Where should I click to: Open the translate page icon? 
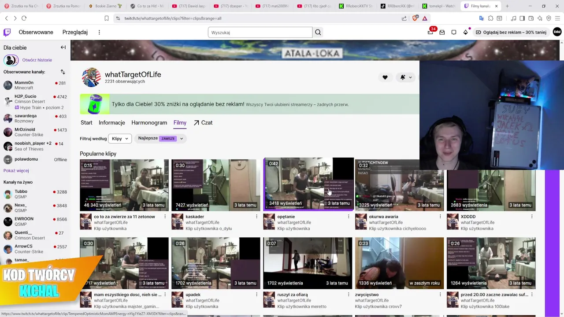[x=482, y=18]
